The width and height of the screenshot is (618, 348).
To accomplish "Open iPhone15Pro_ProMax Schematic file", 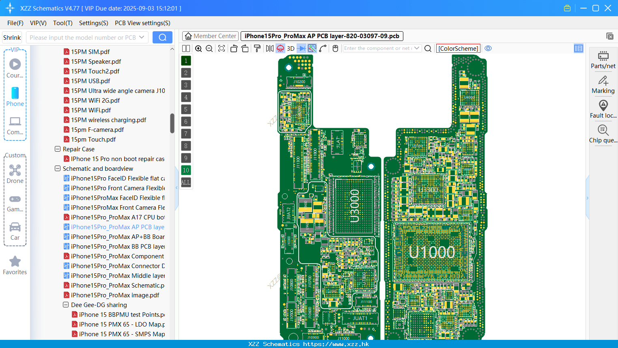I will tap(117, 285).
